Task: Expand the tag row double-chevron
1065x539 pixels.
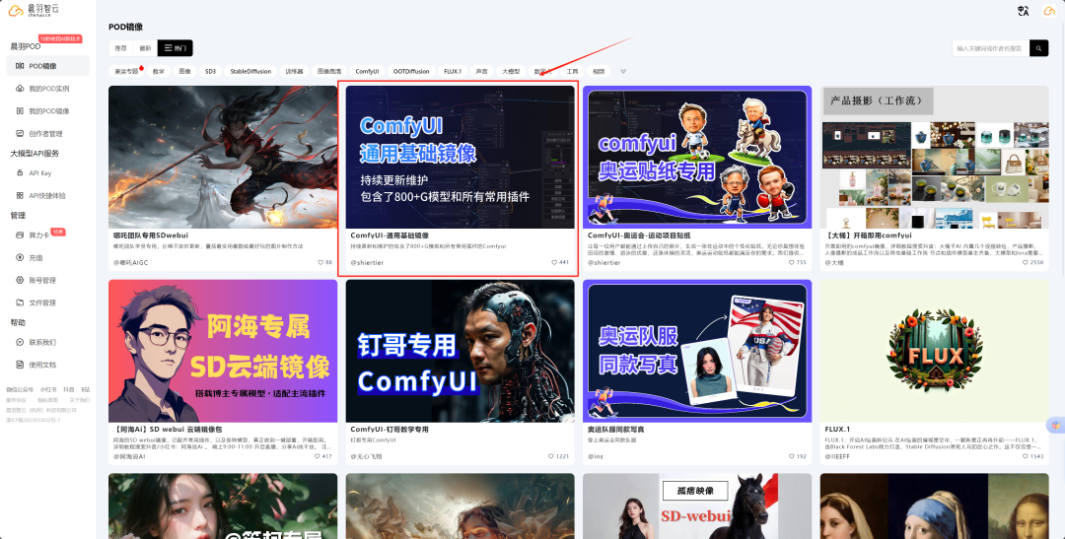Action: [x=623, y=71]
